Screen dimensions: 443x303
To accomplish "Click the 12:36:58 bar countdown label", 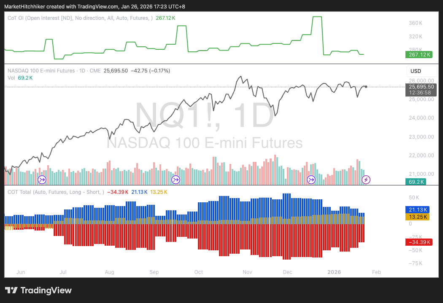I will 420,93.
